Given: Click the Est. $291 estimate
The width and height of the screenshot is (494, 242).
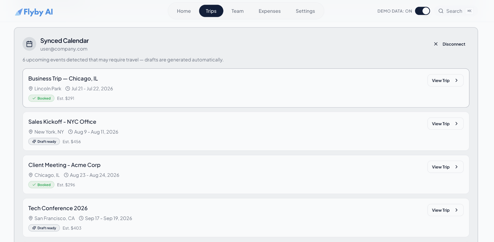Looking at the screenshot, I should (66, 99).
